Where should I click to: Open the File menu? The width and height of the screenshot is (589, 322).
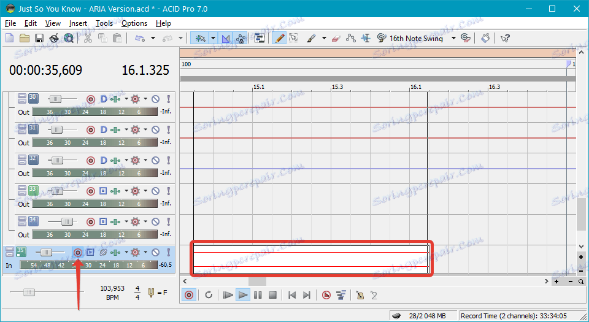pos(10,23)
